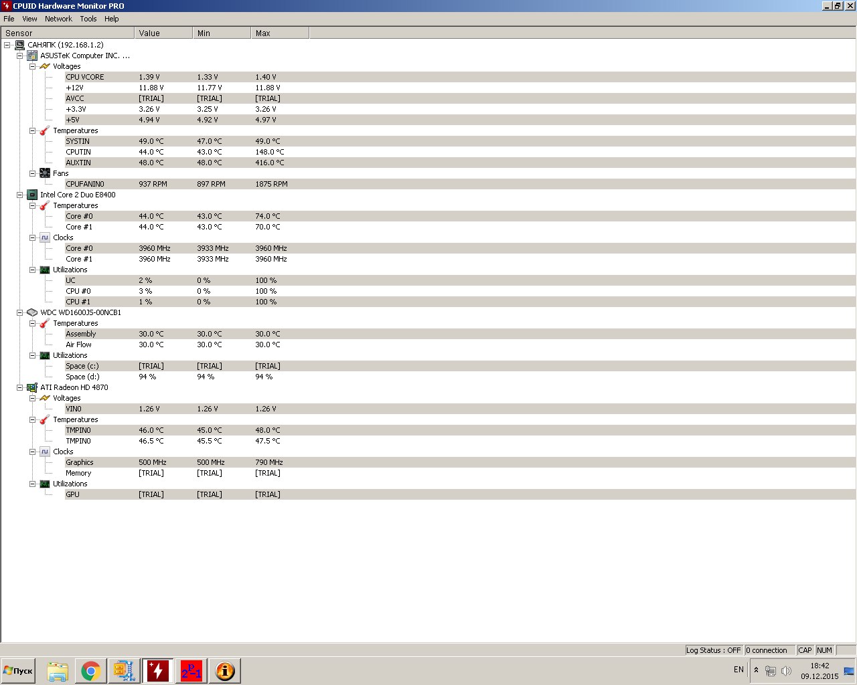Click the thermometer icon under WDC WD1600JS
The width and height of the screenshot is (857, 685).
[x=45, y=323]
